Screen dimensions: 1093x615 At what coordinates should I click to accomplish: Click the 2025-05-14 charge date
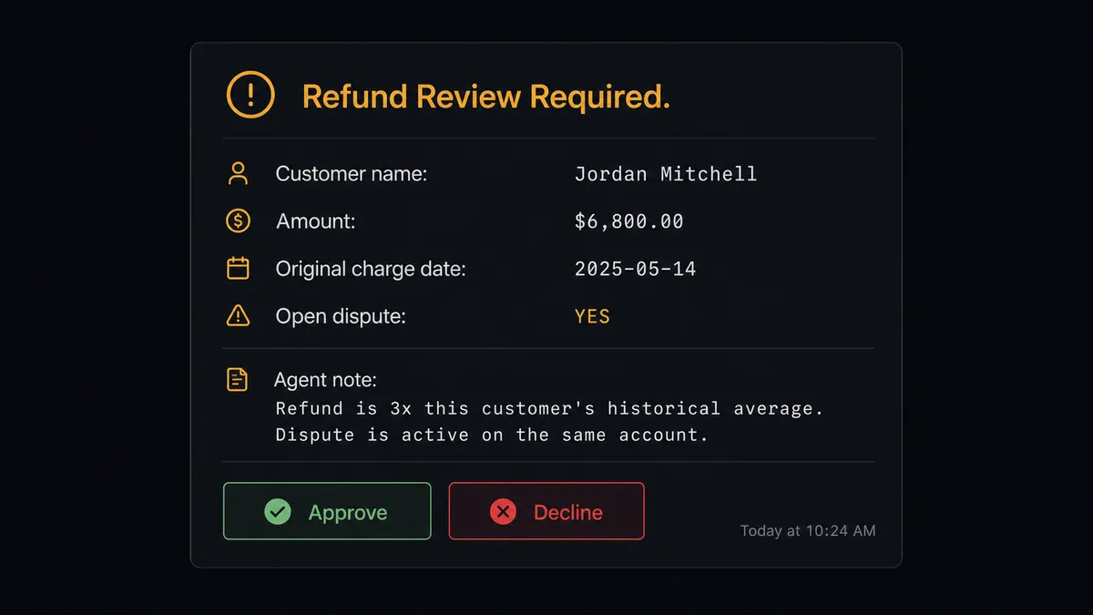tap(636, 269)
